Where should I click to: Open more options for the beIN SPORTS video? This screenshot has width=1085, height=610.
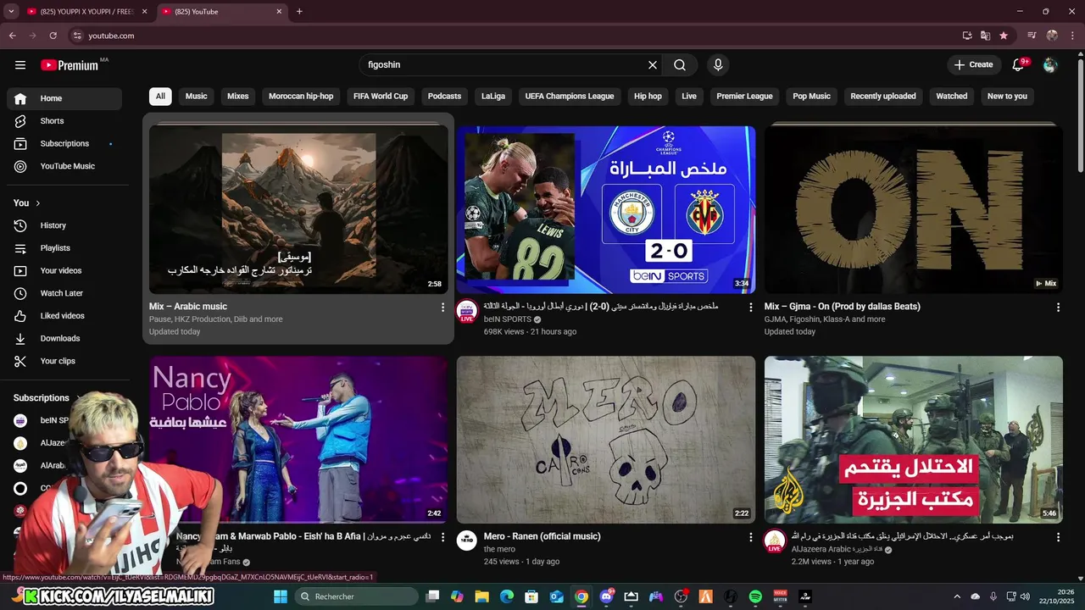(x=750, y=308)
